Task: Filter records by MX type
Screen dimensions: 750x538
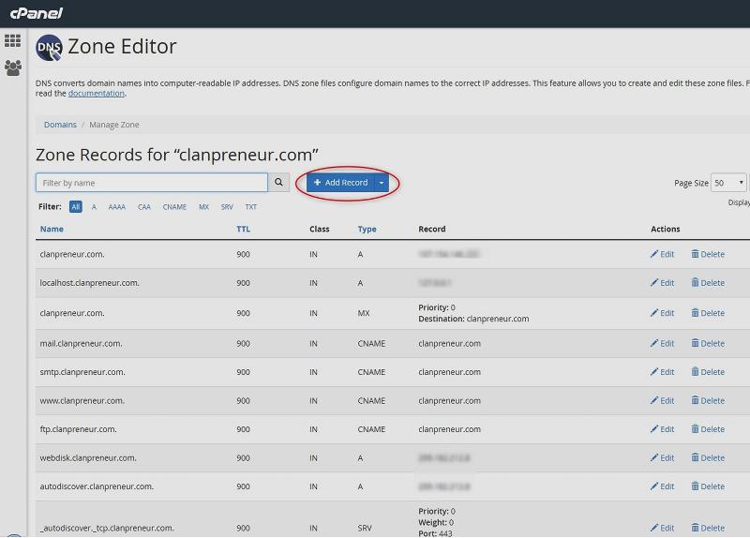Action: coord(203,206)
